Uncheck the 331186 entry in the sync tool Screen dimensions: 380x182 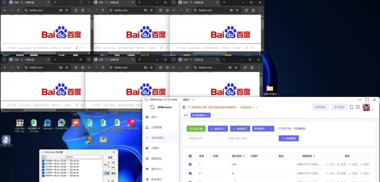43,167
